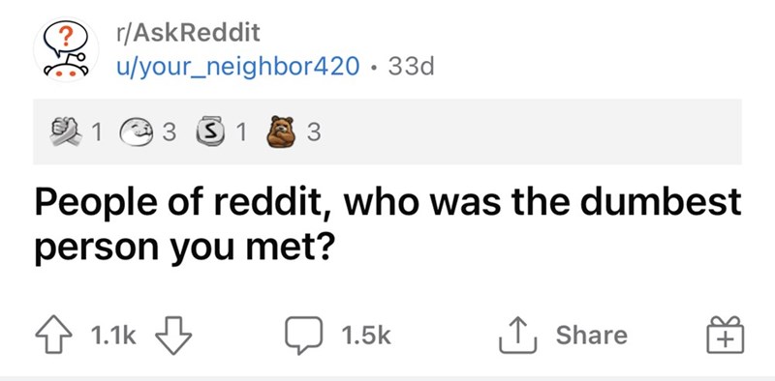The width and height of the screenshot is (775, 381).
Task: Open the r/AskReddit subreddit link
Action: [x=188, y=33]
